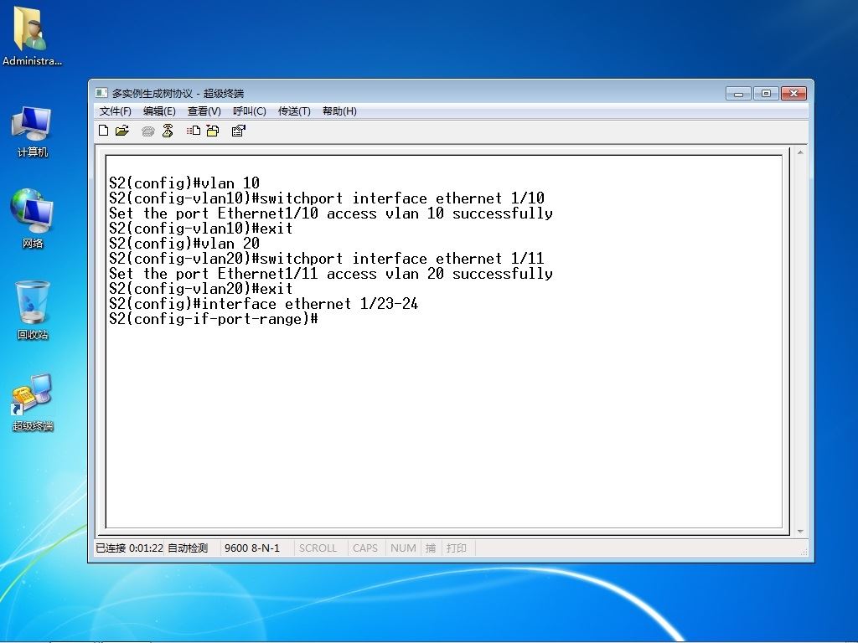Open the 编辑(E) menu

pos(159,111)
